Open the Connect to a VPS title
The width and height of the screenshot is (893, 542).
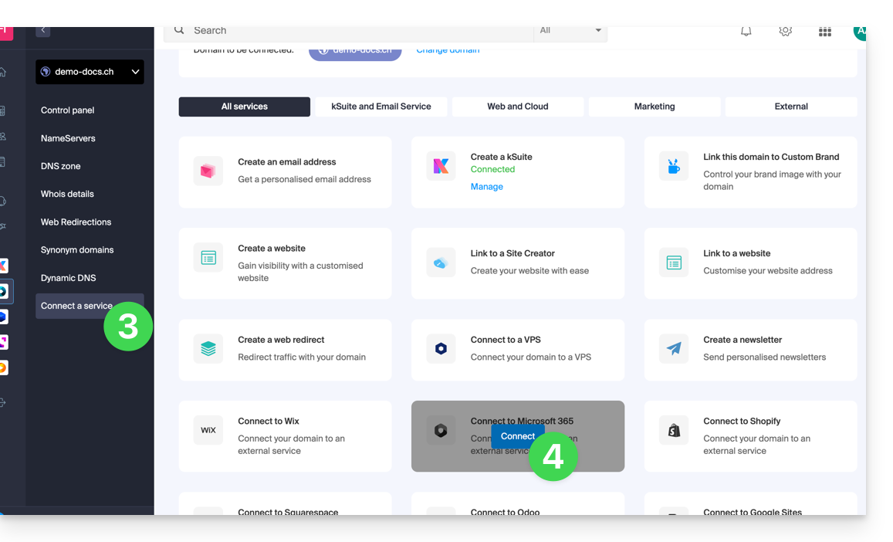coord(506,340)
